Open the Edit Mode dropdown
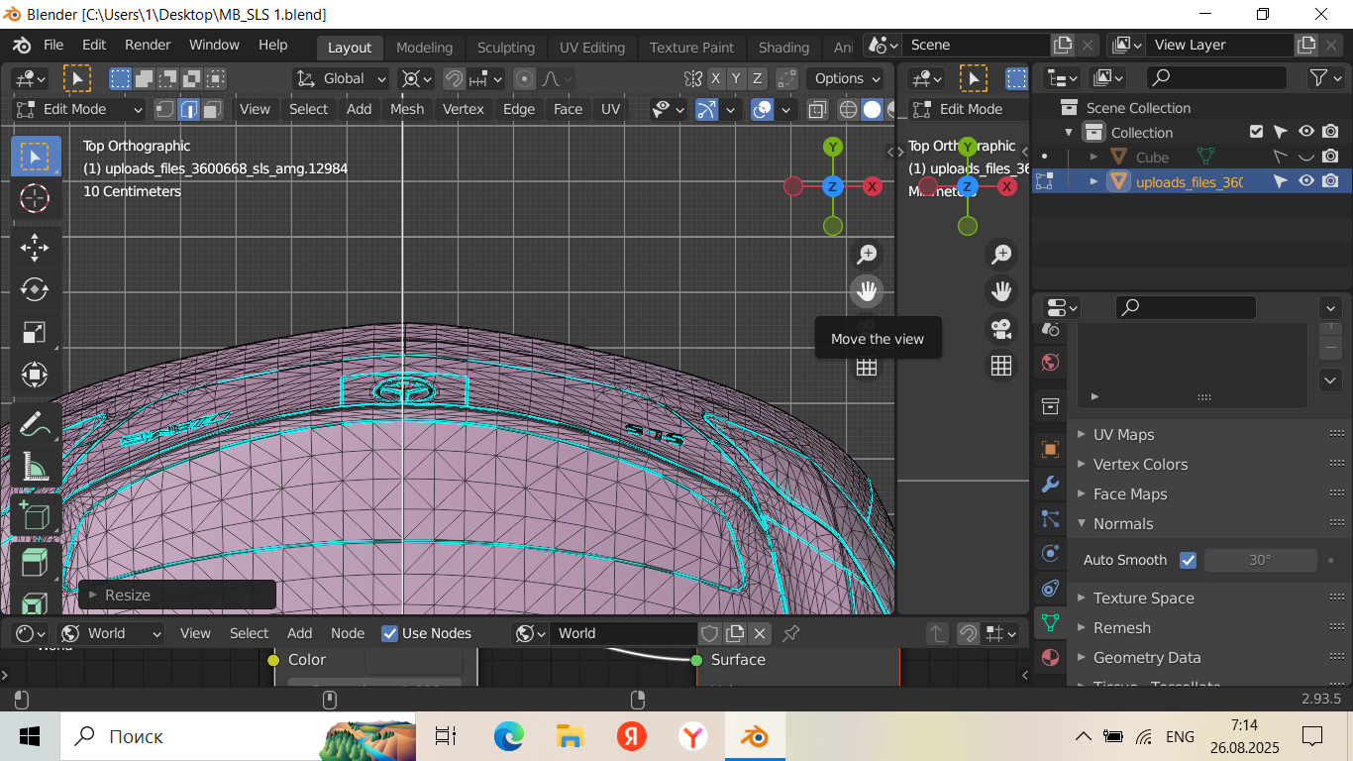The image size is (1353, 761). (79, 109)
